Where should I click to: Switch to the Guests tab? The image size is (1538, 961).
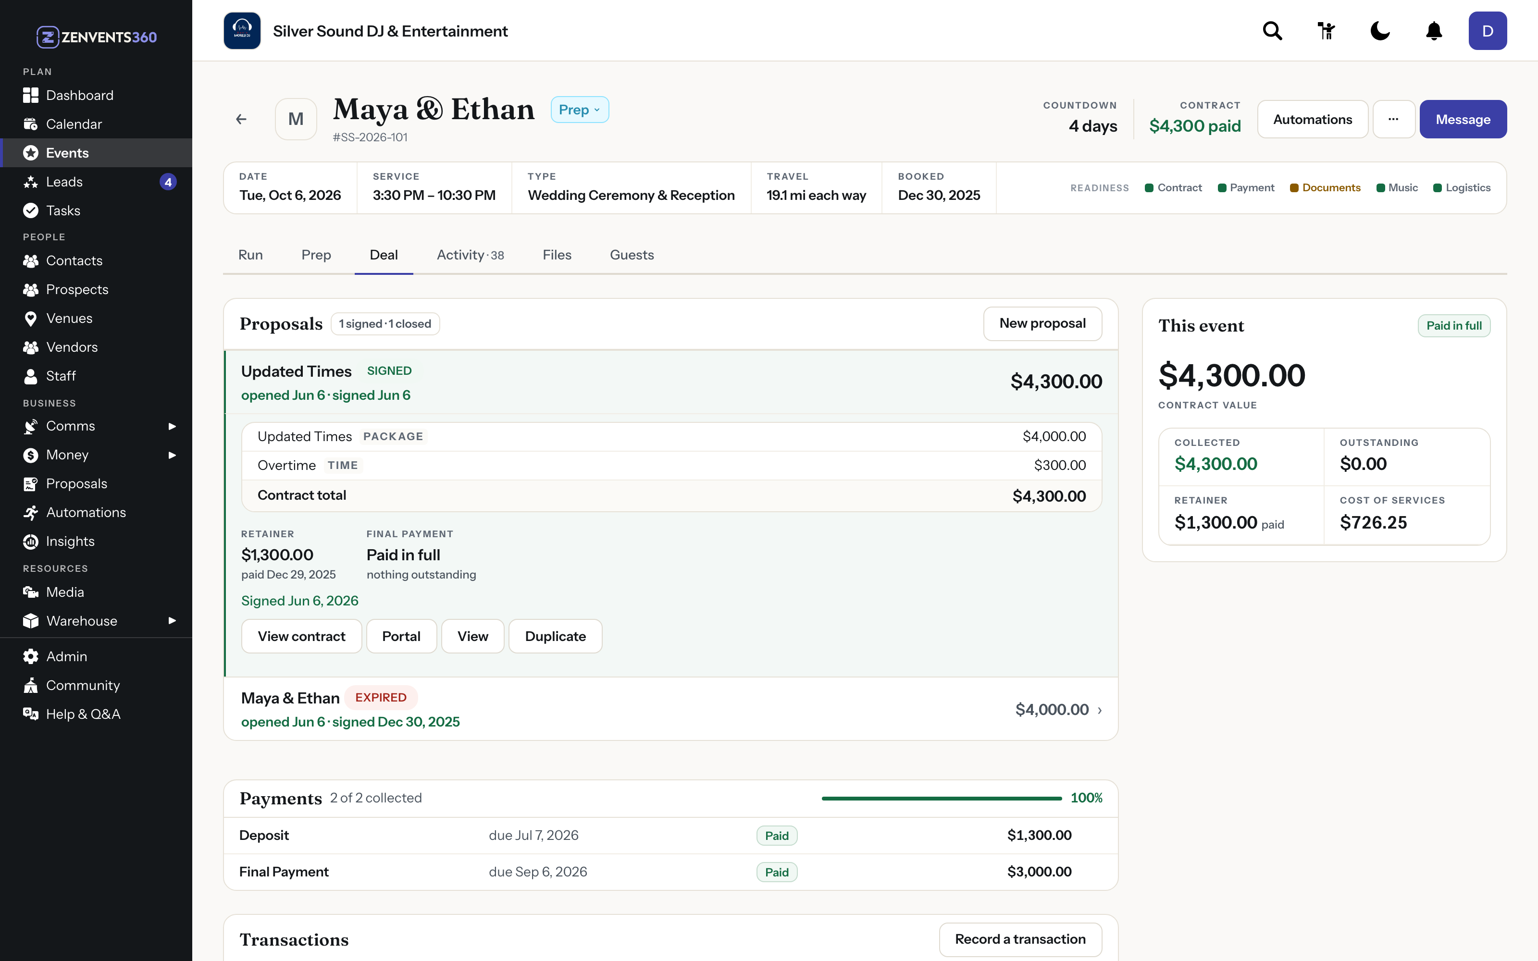tap(632, 255)
